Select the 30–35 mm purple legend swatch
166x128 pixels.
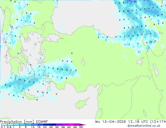click(x=59, y=125)
